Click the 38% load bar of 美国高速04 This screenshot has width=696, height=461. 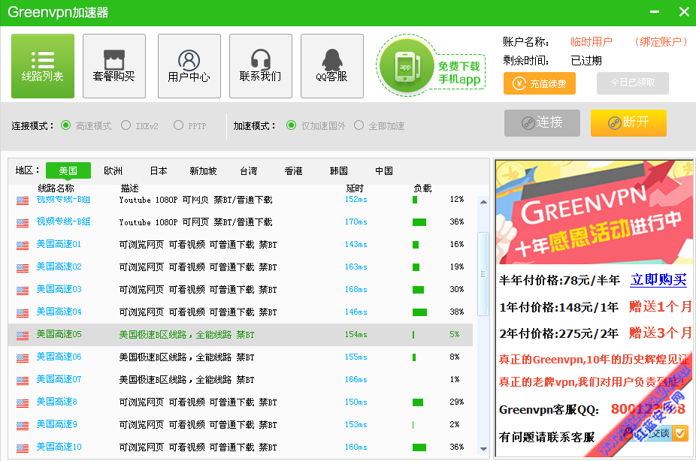[x=419, y=312]
